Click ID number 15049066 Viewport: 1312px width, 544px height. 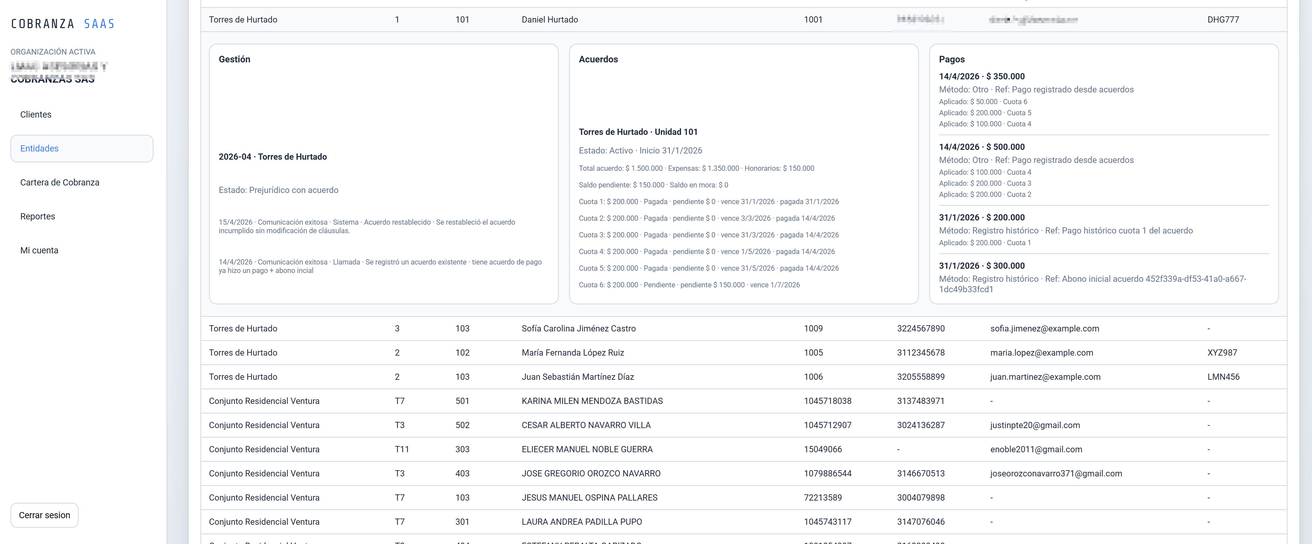point(823,449)
